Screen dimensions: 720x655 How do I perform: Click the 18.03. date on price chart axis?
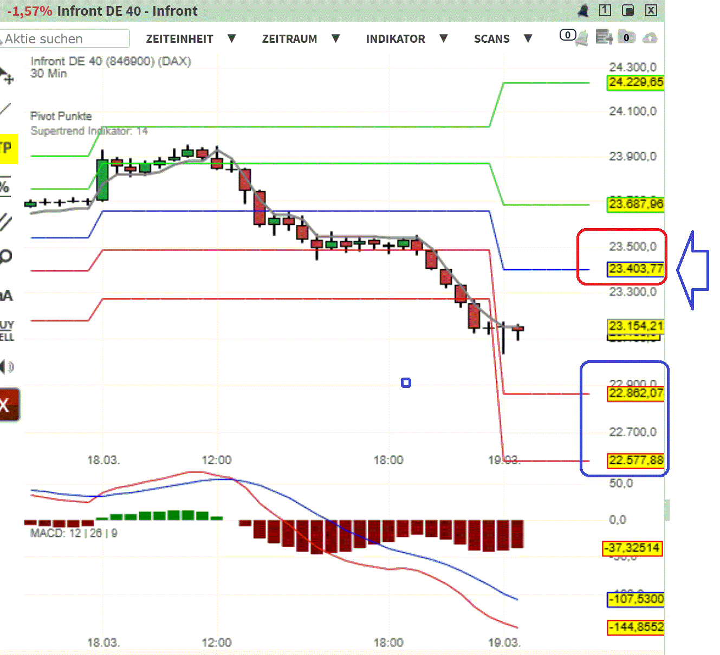tap(103, 460)
